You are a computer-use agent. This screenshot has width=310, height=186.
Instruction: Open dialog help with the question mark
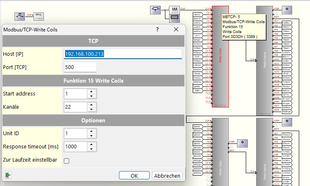coord(157,30)
